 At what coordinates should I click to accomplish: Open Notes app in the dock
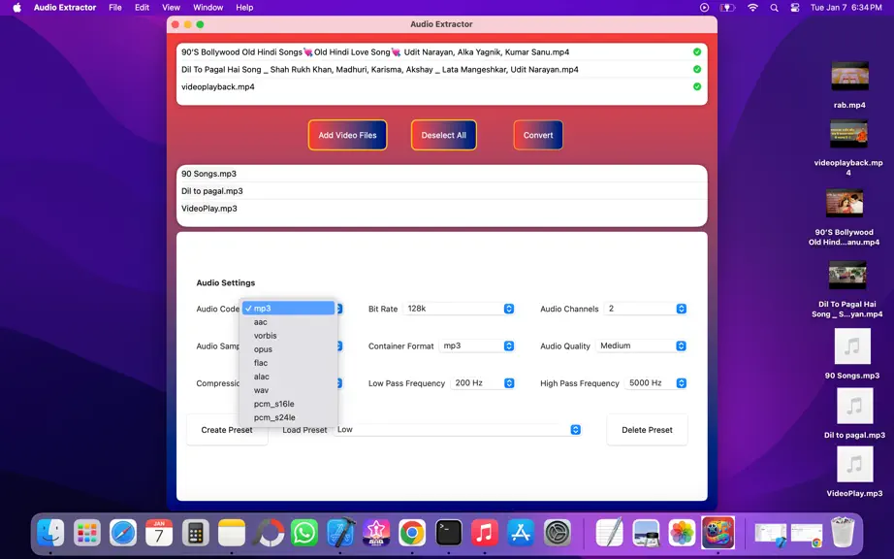point(232,534)
